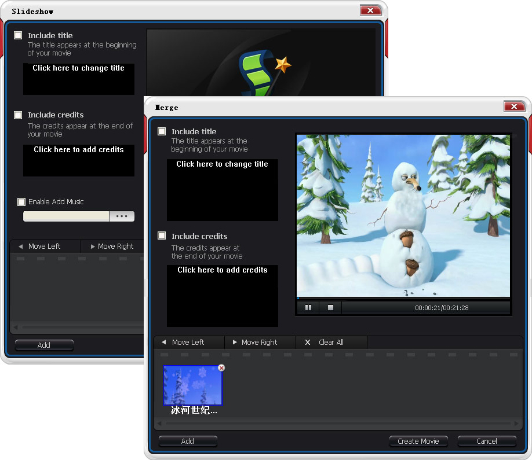Click the playback progress bar under the video
The image size is (532, 460).
click(403, 299)
